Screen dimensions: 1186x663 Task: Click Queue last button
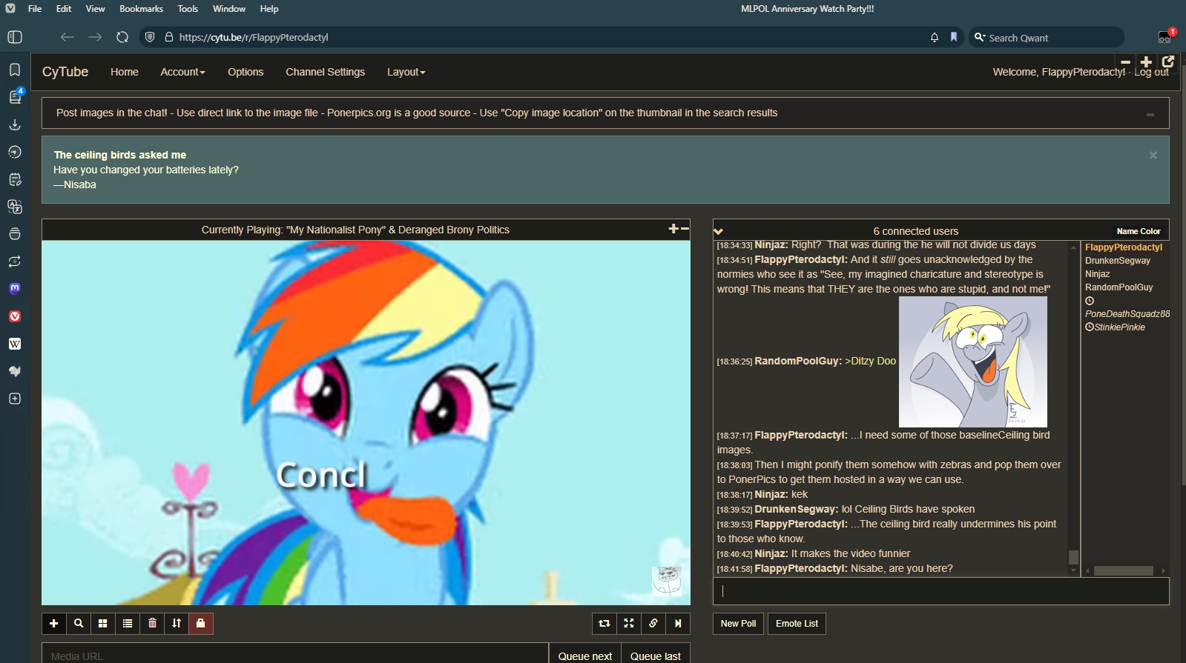(x=656, y=655)
